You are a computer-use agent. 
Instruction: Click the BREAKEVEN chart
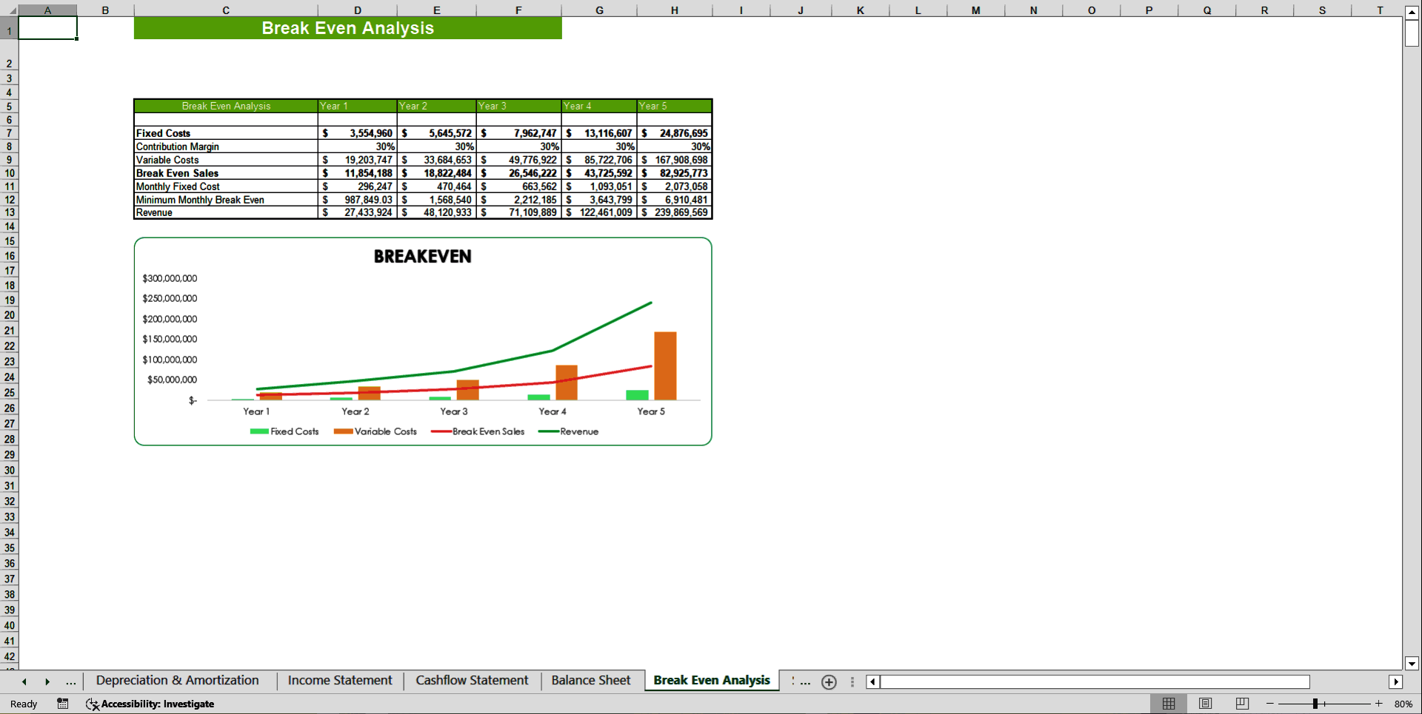pyautogui.click(x=422, y=340)
